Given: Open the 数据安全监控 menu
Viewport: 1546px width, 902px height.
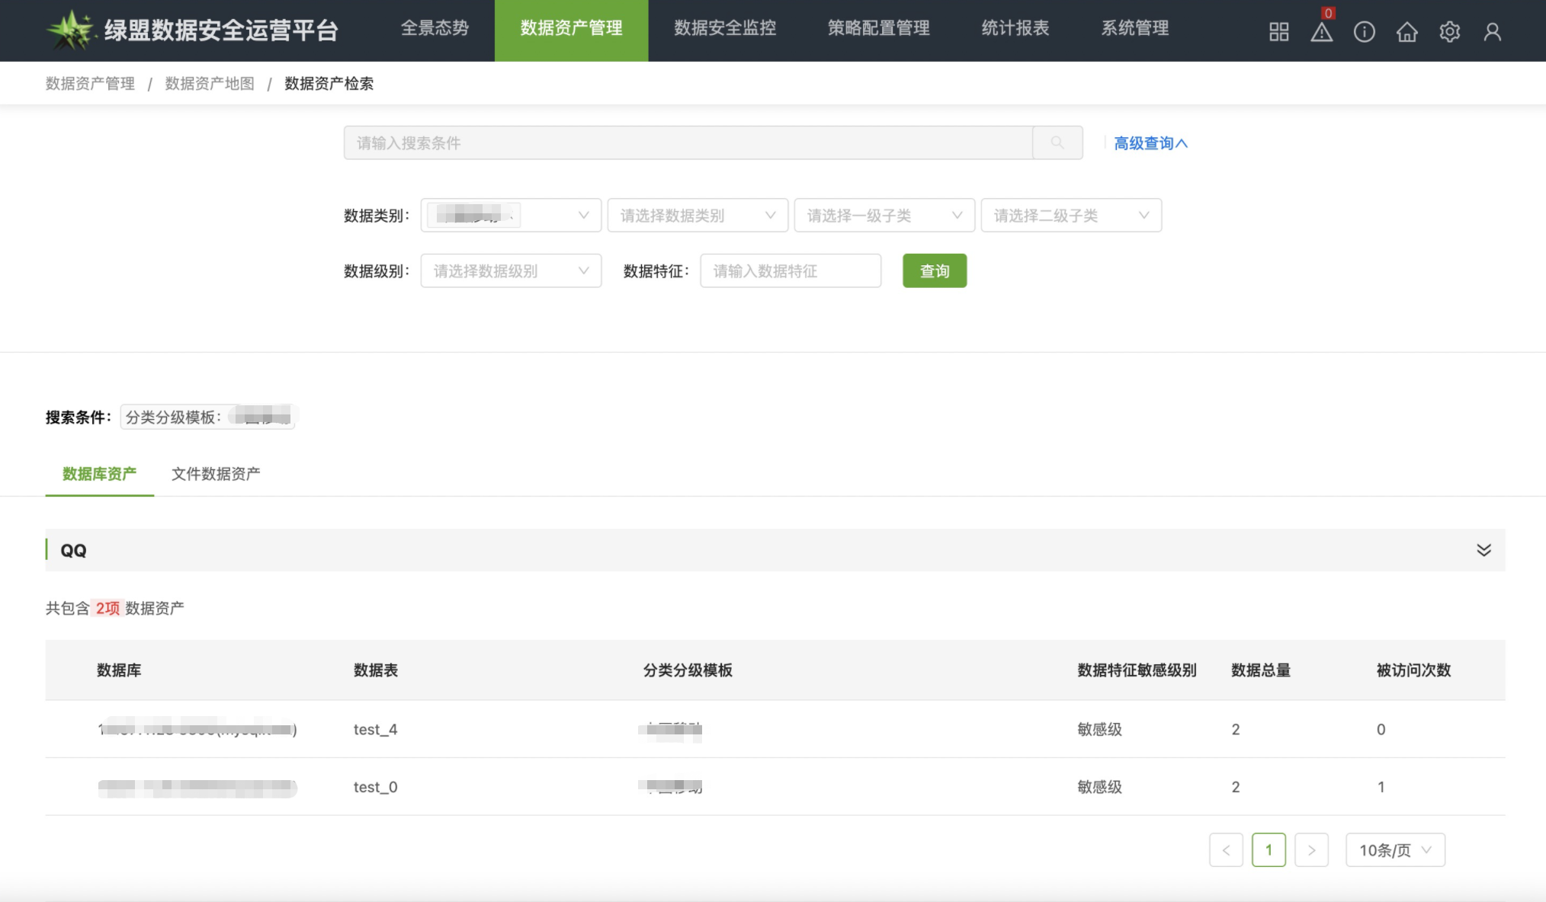Looking at the screenshot, I should click(x=724, y=29).
